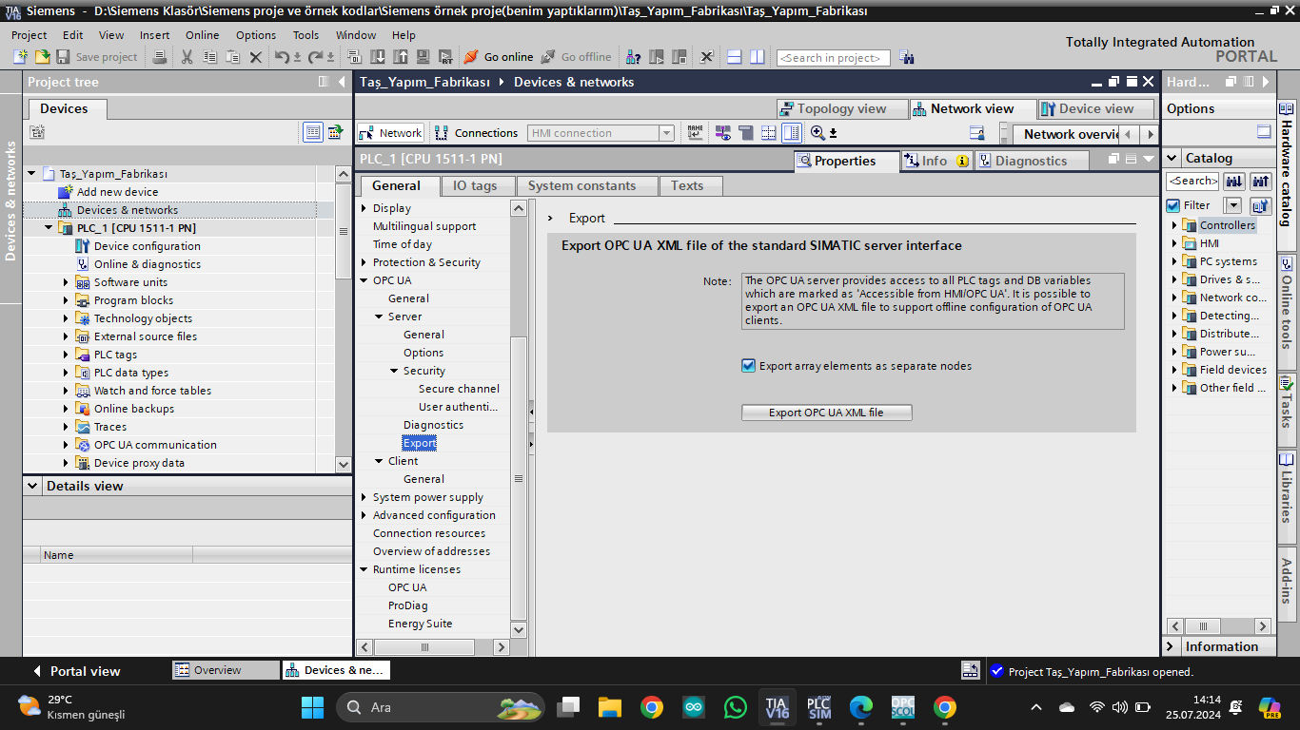Click the Copy icon in toolbar
This screenshot has width=1300, height=730.
pyautogui.click(x=209, y=57)
